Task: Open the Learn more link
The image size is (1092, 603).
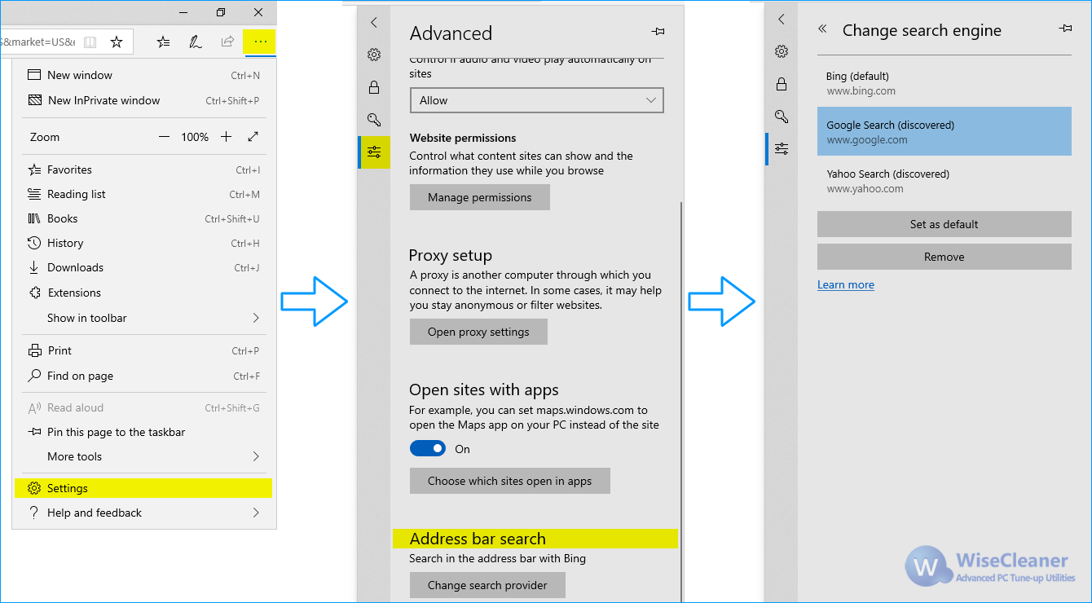Action: [x=846, y=284]
